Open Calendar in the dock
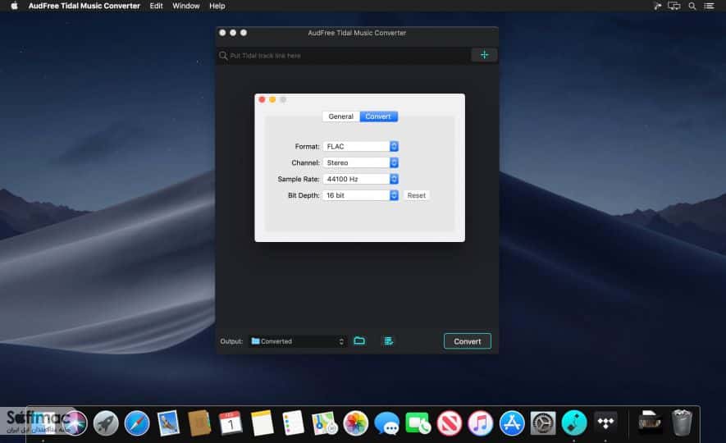726x443 pixels. point(231,422)
